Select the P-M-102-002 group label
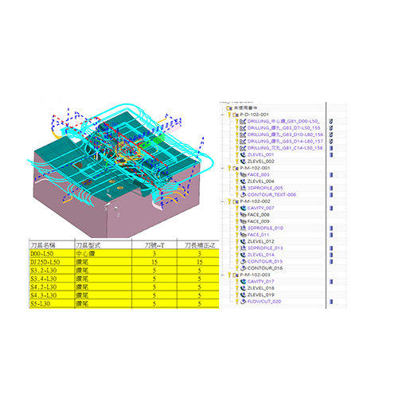This screenshot has height=406, width=406. click(255, 201)
